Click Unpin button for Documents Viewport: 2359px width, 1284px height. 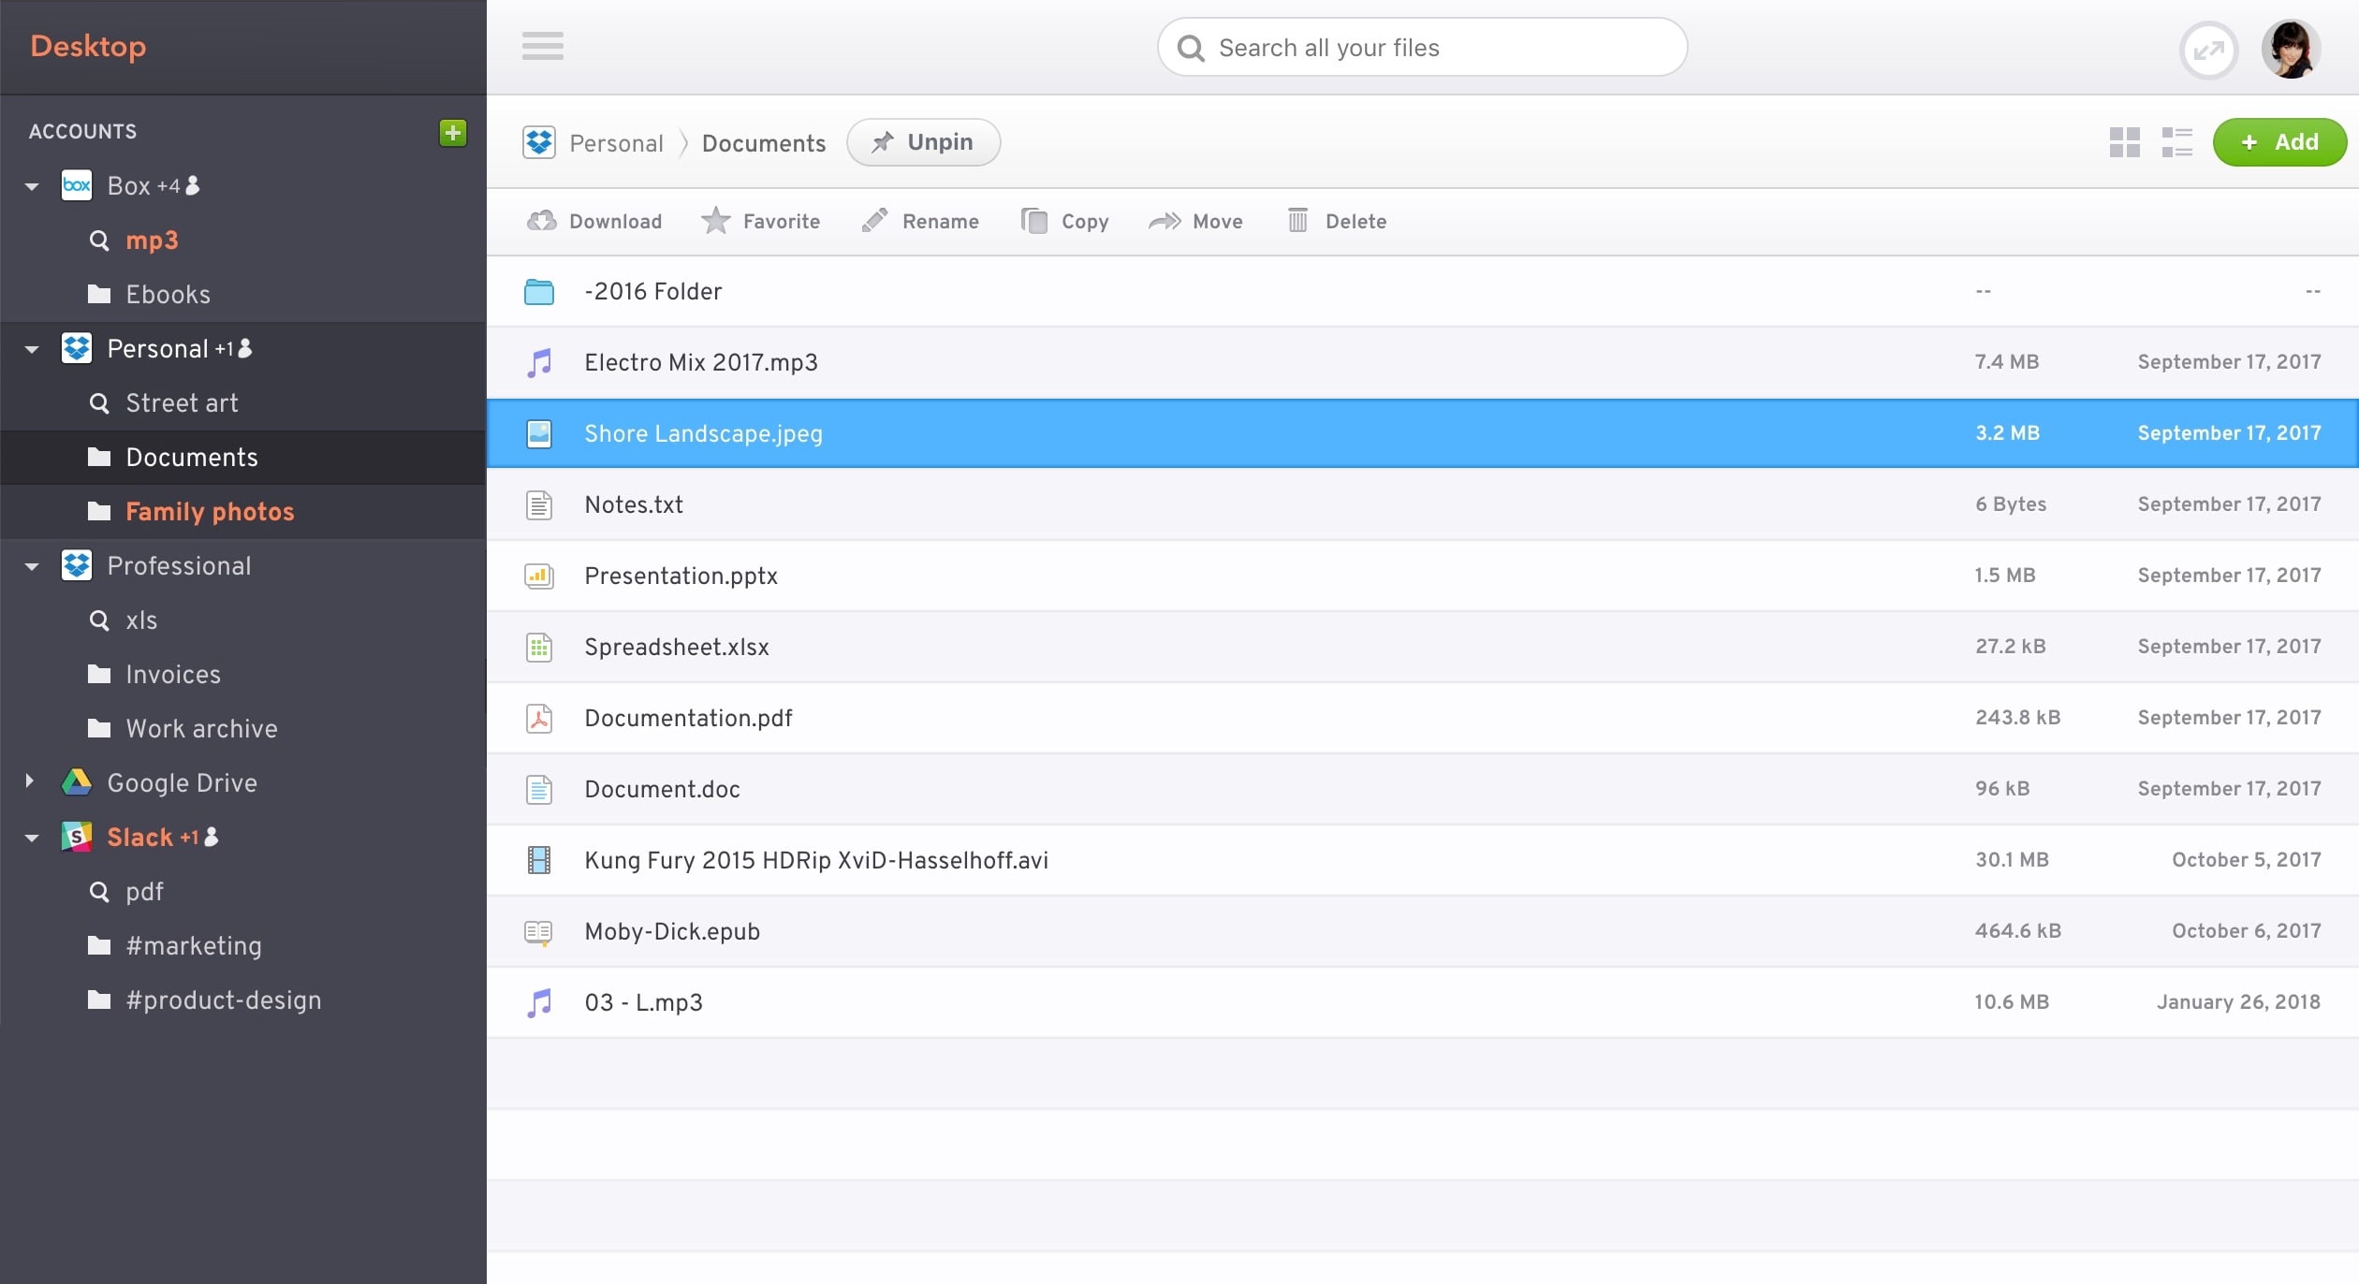click(923, 142)
